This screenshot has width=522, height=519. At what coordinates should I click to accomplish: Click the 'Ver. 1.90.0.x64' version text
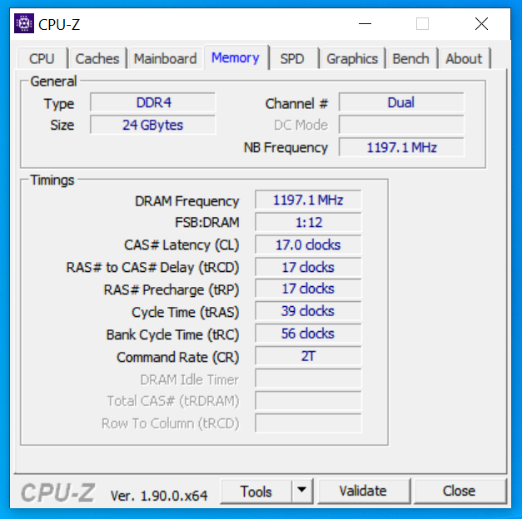[x=159, y=496]
